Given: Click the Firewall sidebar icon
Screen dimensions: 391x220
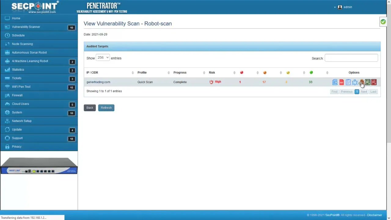Looking at the screenshot, I should tap(7, 95).
